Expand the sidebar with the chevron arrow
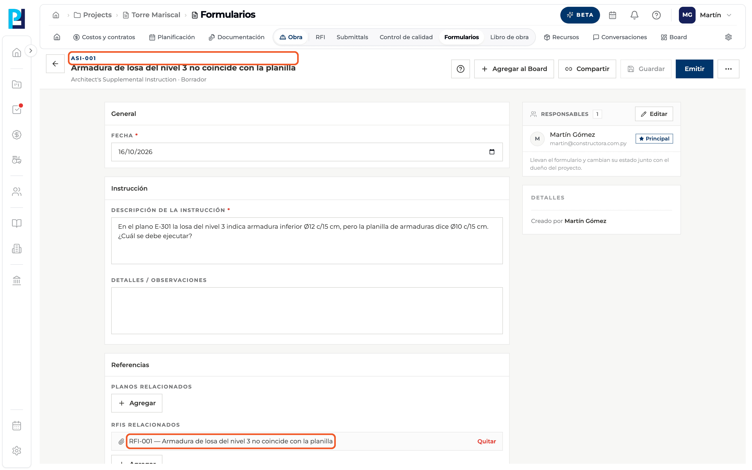 [31, 51]
